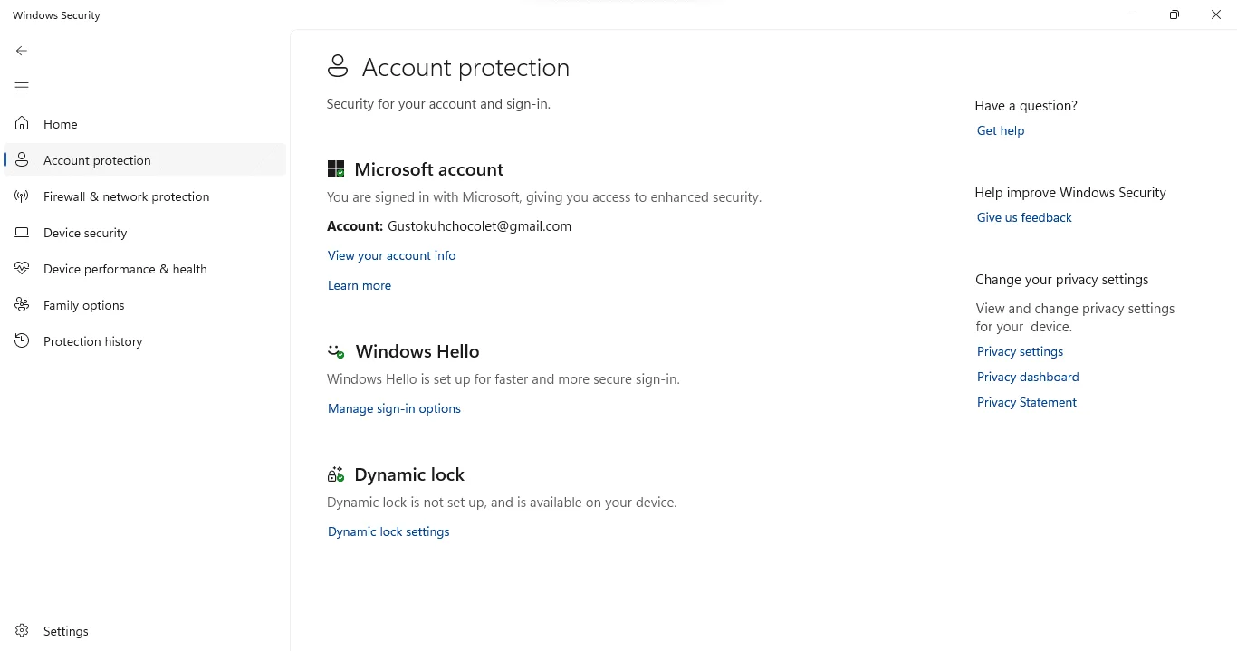Go to Home in the sidebar

[145, 123]
